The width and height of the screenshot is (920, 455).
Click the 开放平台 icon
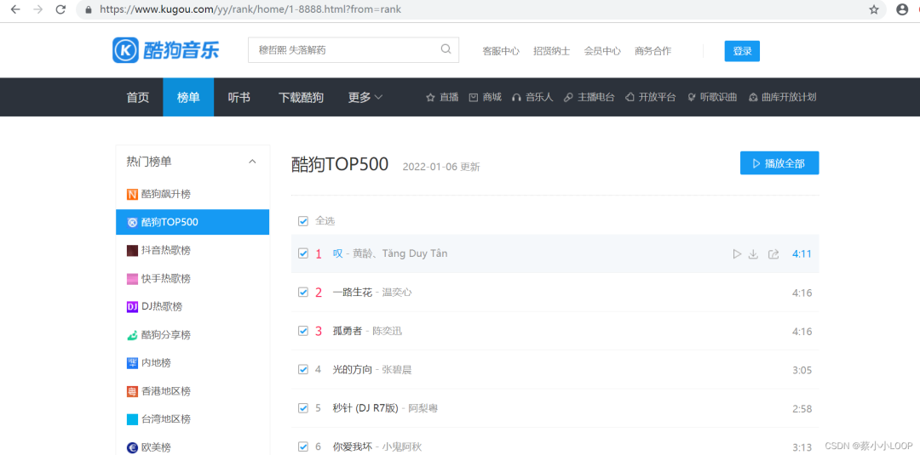tap(630, 97)
